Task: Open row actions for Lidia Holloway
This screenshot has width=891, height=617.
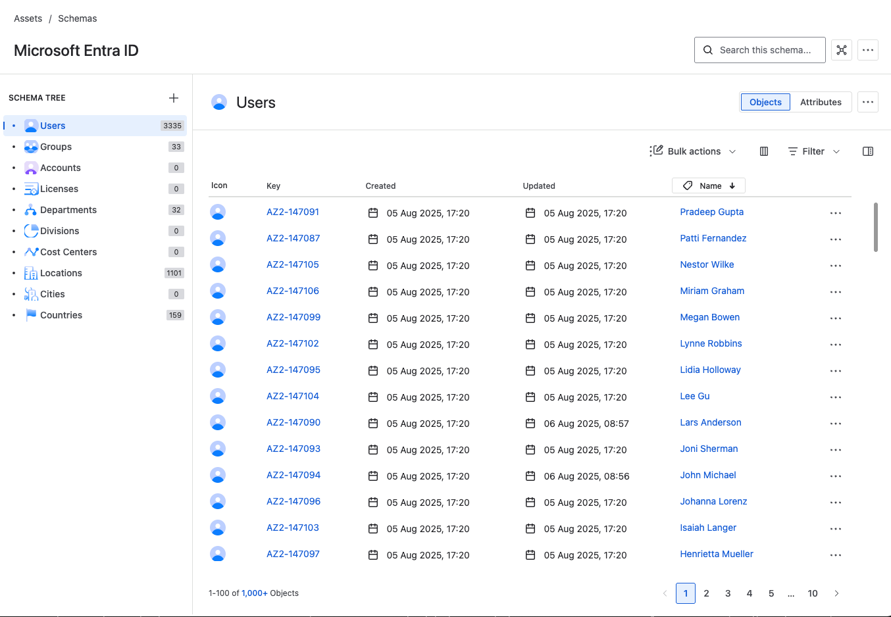Action: pos(836,371)
